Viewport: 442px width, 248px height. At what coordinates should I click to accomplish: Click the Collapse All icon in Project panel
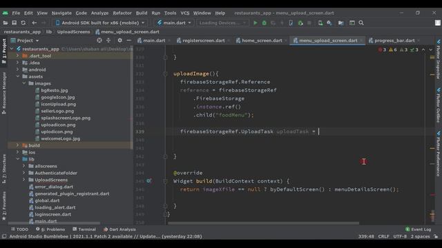click(x=108, y=41)
